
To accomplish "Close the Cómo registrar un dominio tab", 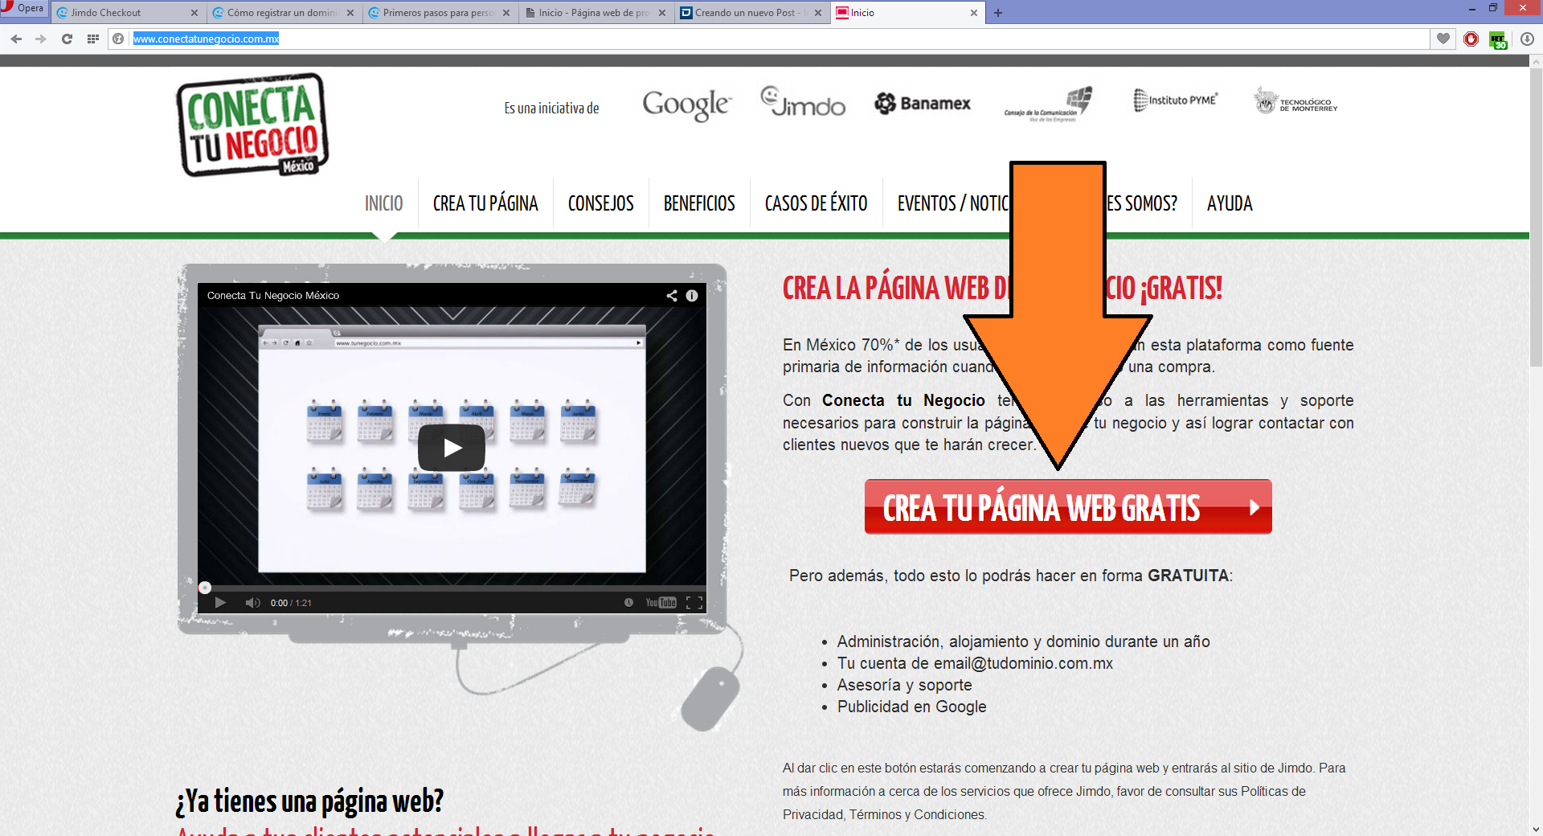I will (x=350, y=13).
